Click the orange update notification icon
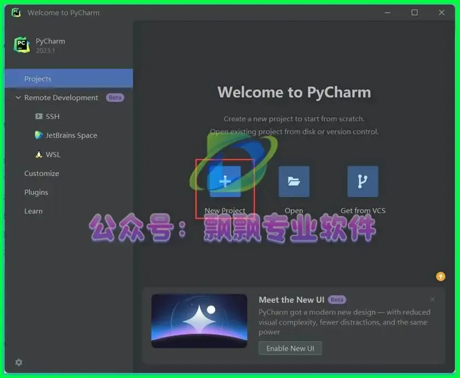Viewport: 460px width, 378px height. click(440, 277)
